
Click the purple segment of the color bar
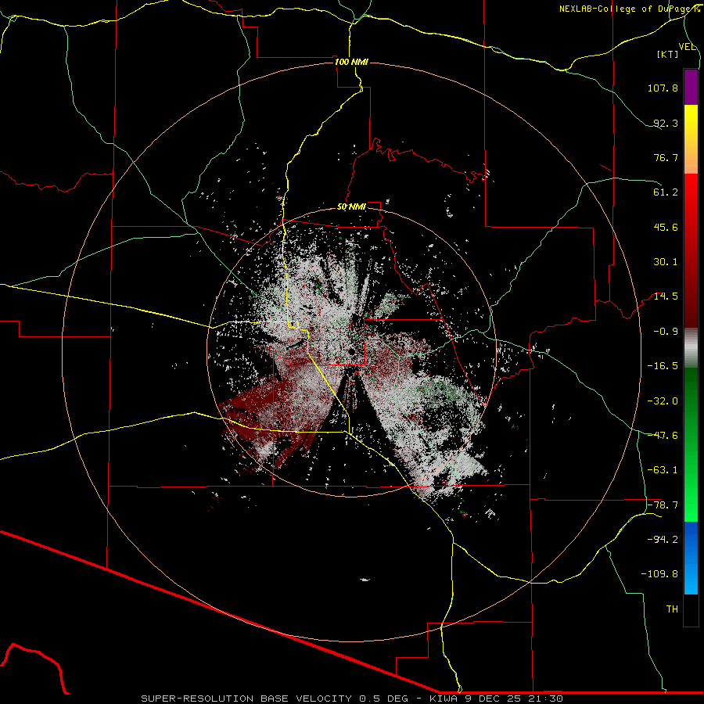tap(691, 87)
